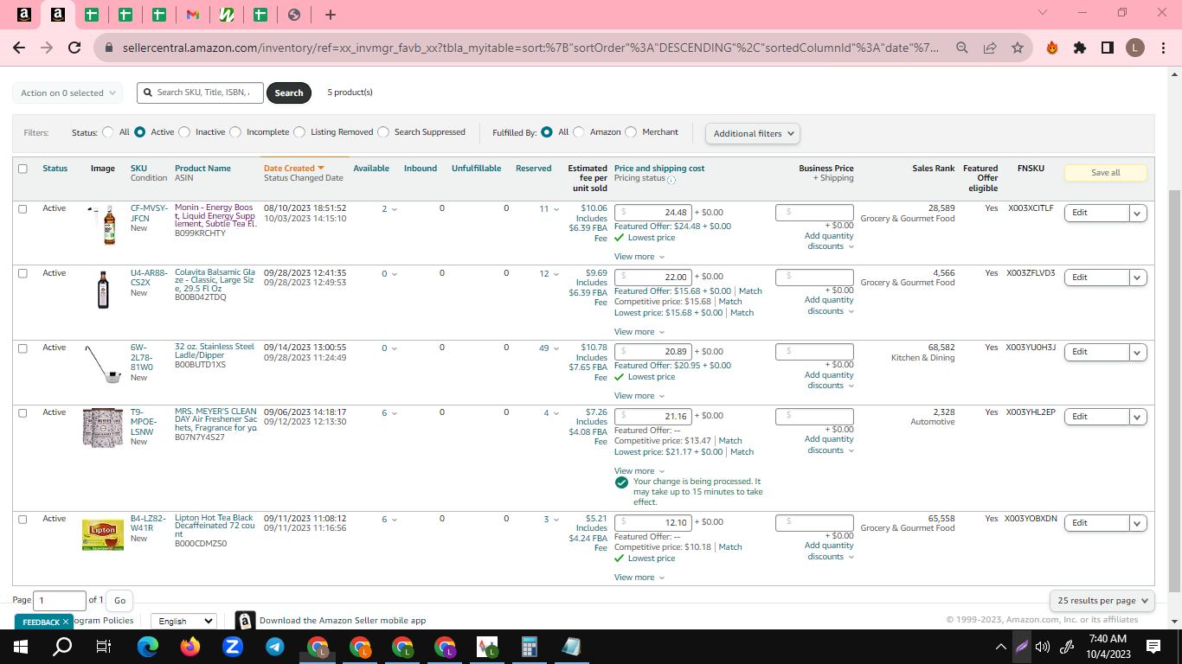Open Calculator from the taskbar
This screenshot has height=664, width=1182.
coord(529,646)
